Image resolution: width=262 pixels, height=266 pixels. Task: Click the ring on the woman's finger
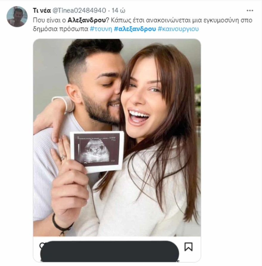coord(63,157)
